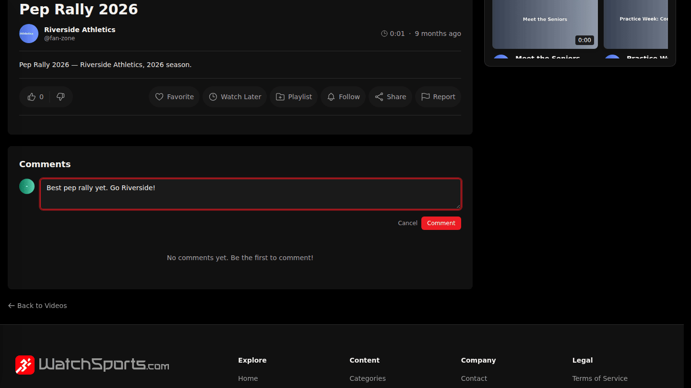
Task: Open the Meet the Seniors video thumbnail
Action: point(545,24)
